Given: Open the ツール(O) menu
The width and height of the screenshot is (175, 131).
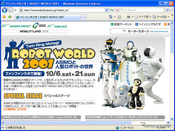Looking at the screenshot, I should [161, 17].
